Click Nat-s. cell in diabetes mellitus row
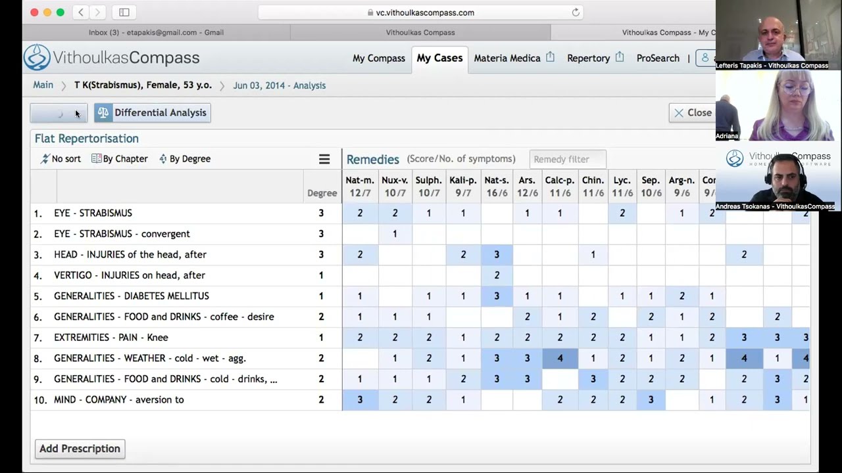The width and height of the screenshot is (842, 473). pyautogui.click(x=497, y=296)
